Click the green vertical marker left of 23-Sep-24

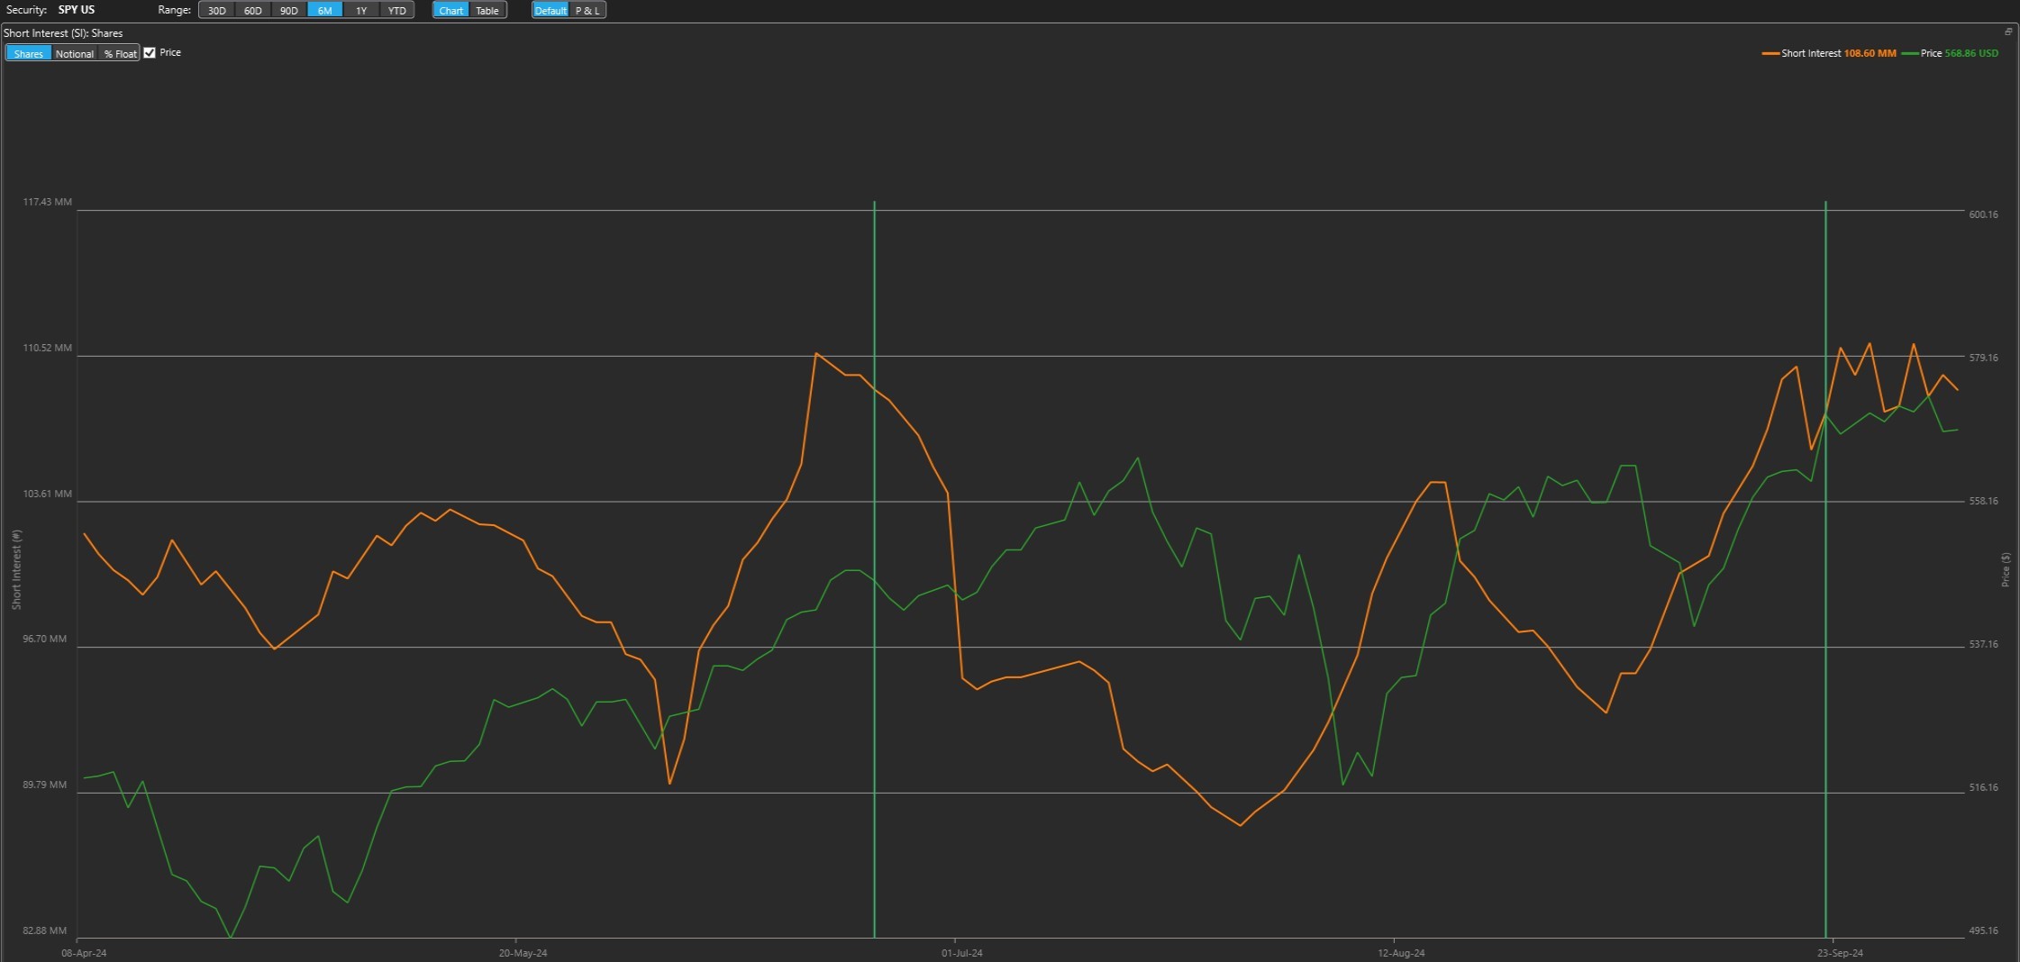pos(1825,569)
